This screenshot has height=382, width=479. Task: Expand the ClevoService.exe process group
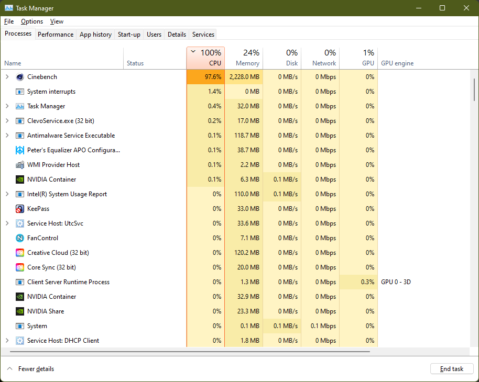(x=7, y=121)
